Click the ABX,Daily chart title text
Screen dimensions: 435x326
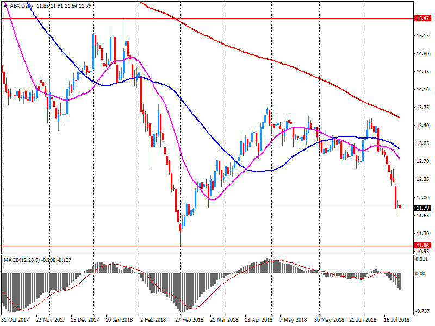pos(22,5)
